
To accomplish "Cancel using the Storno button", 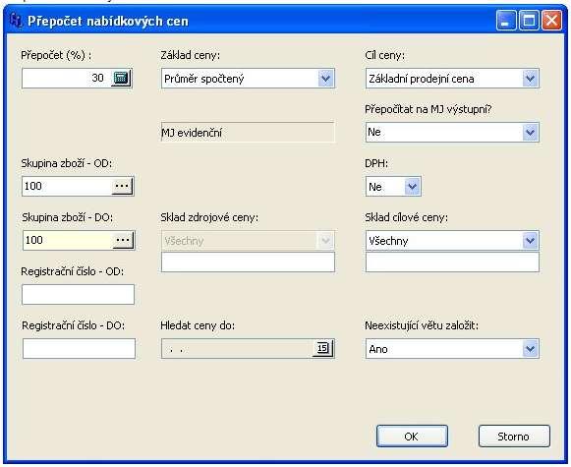I will 513,437.
